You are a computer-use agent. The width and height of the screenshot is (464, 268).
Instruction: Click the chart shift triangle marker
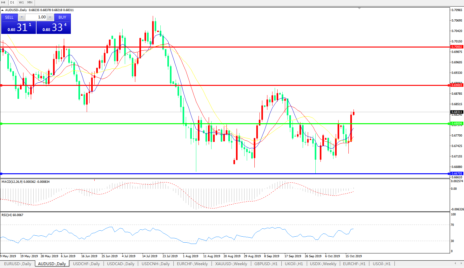pyautogui.click(x=359, y=9)
